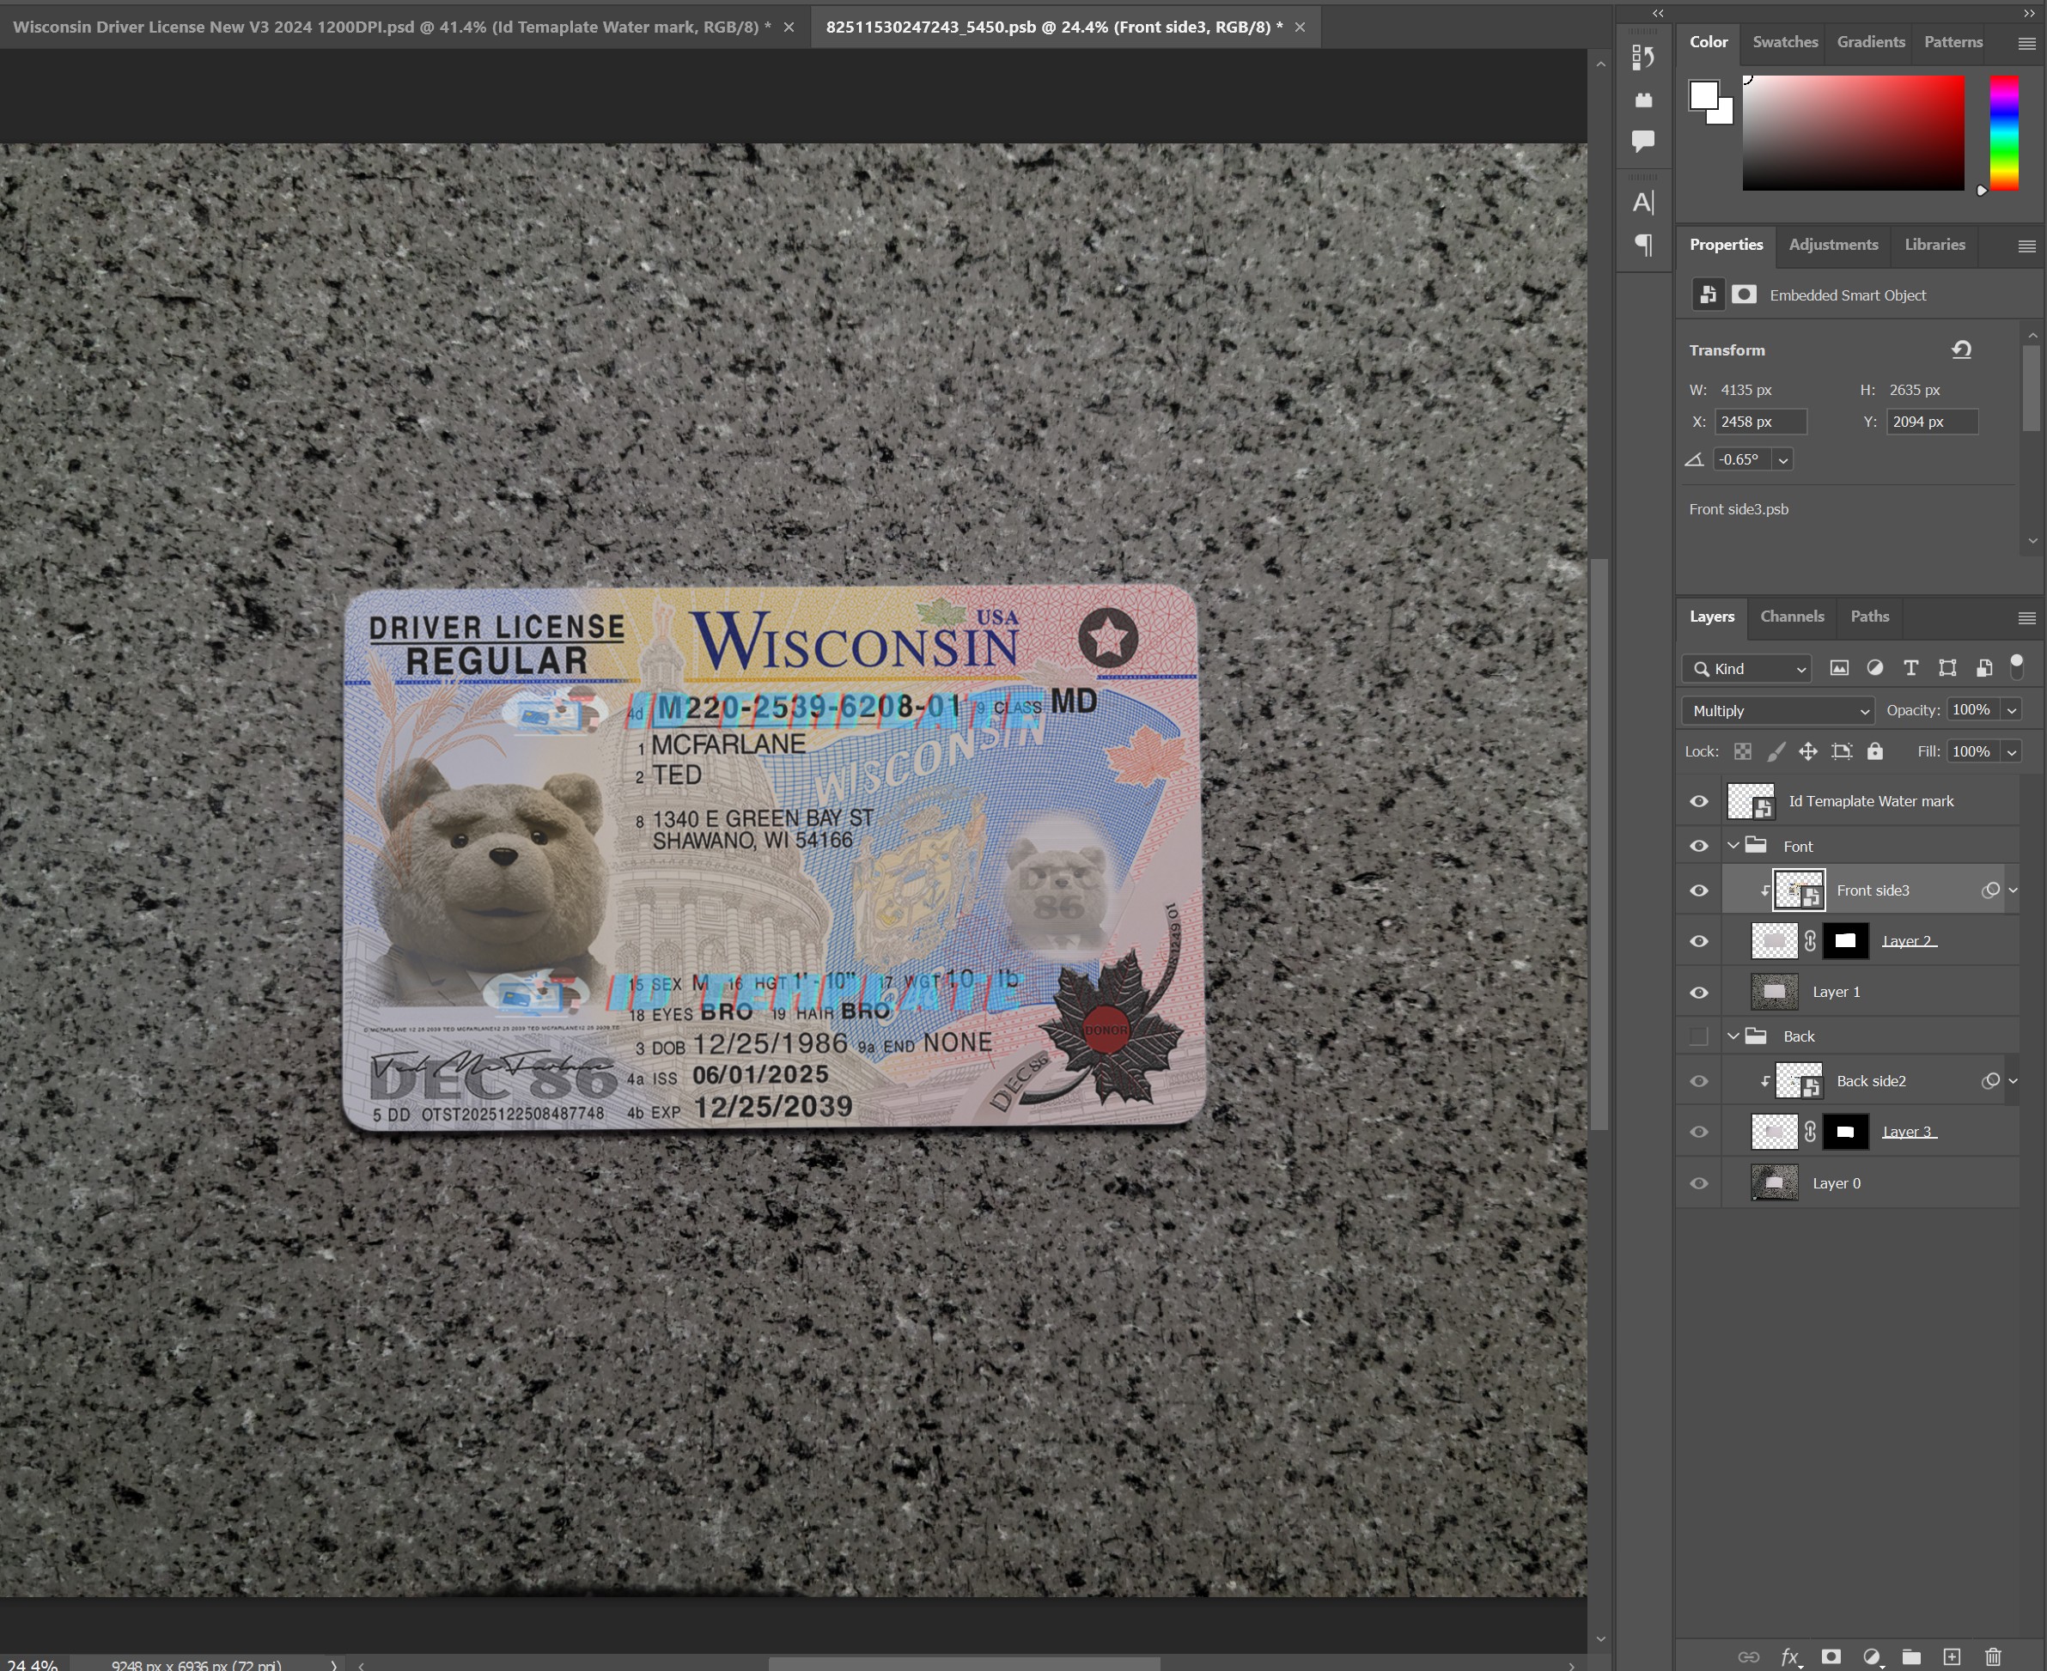The image size is (2047, 1671).
Task: Open the Color panel options menu
Action: 2026,43
